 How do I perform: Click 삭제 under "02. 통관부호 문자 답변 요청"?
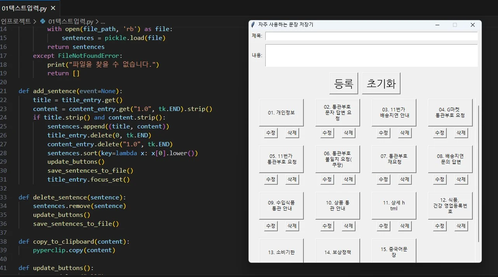click(348, 133)
